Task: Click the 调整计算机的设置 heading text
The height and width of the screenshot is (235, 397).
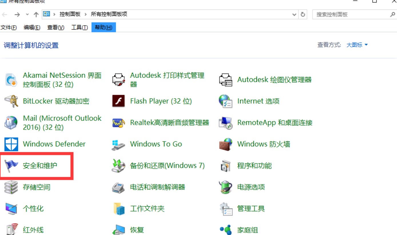Action: pyautogui.click(x=31, y=46)
